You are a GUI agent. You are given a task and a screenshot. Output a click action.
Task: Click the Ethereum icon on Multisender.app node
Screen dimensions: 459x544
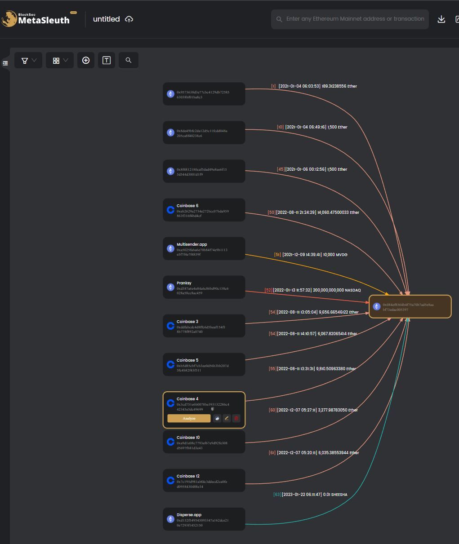point(170,248)
